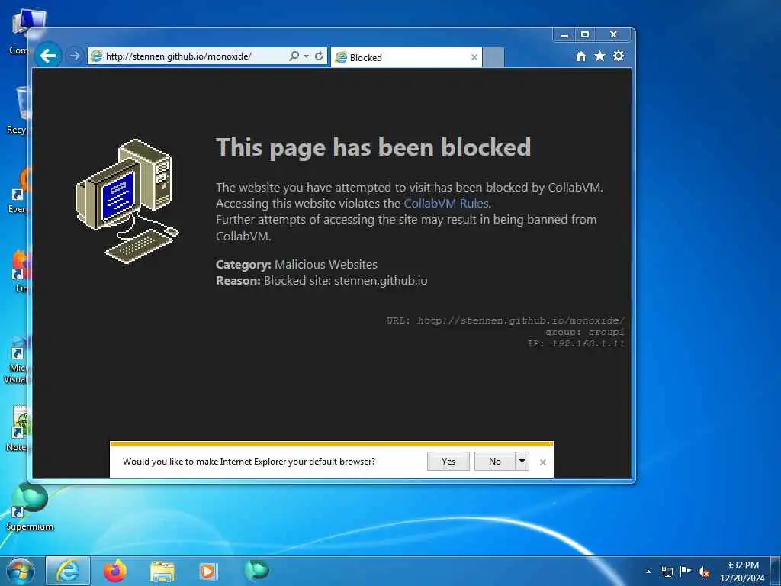Close the Internet Explorer window
The height and width of the screenshot is (586, 781).
pos(614,35)
